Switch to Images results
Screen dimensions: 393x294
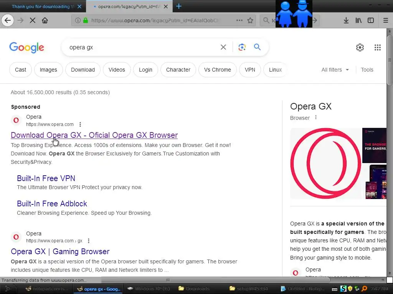[48, 70]
